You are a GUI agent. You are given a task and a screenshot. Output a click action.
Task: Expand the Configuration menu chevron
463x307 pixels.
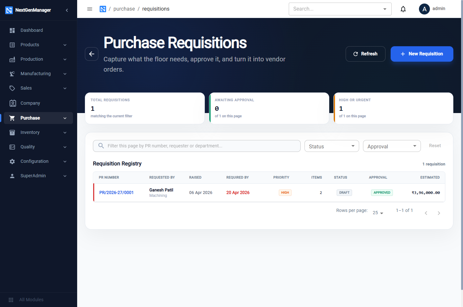click(x=65, y=162)
